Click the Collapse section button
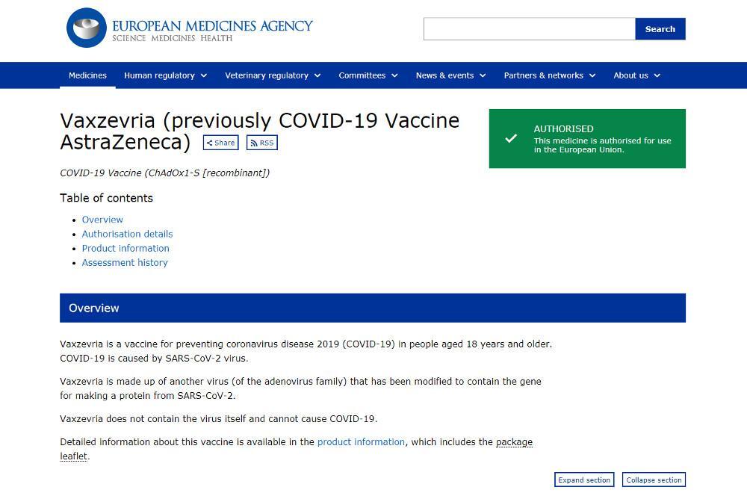The image size is (747, 493). pos(654,480)
